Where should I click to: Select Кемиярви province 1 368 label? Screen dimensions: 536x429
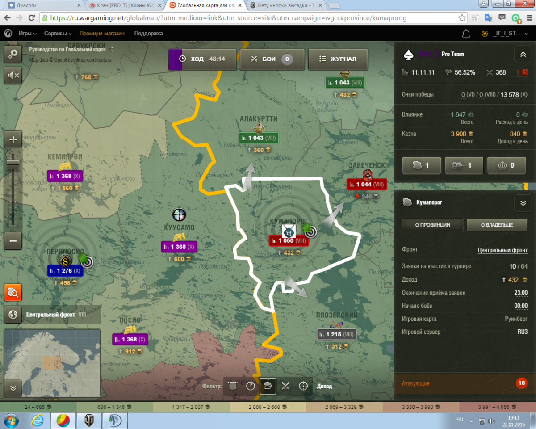tap(65, 176)
